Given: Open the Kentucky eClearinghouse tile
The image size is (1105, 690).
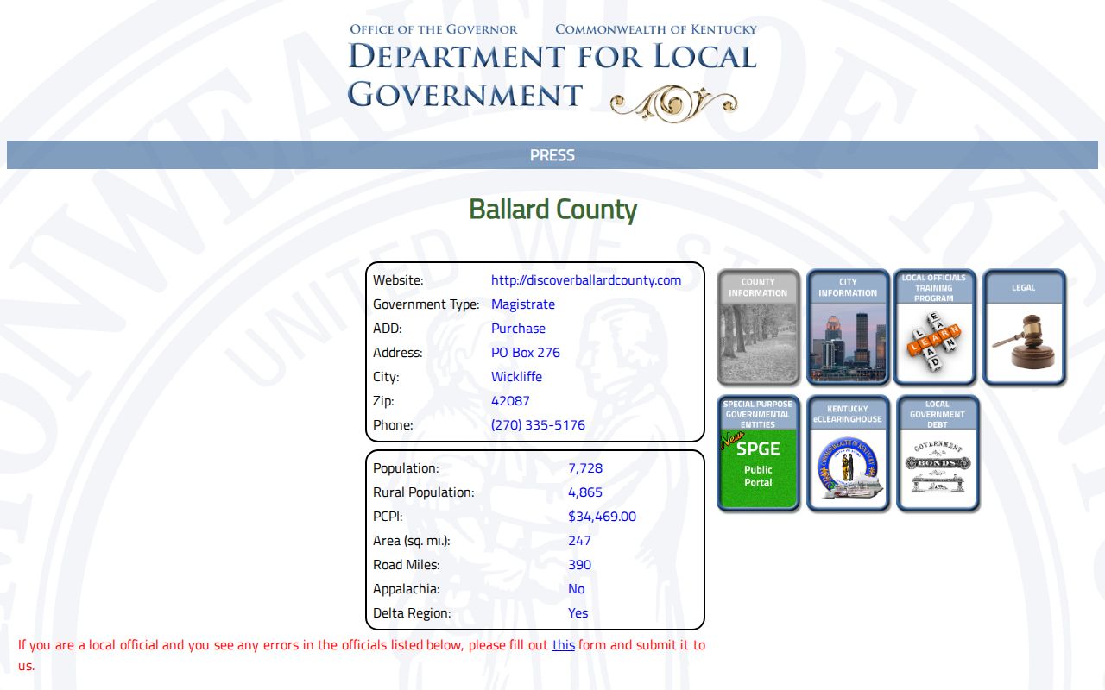Looking at the screenshot, I should (x=848, y=454).
